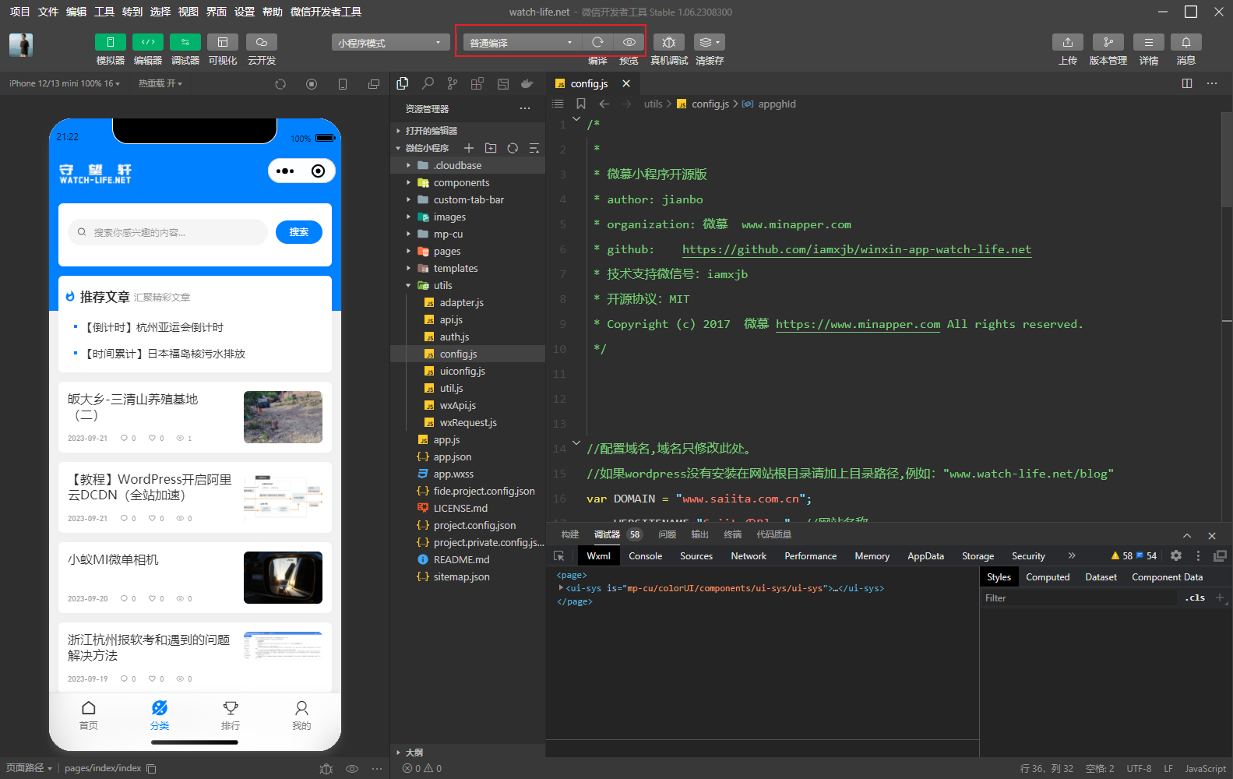Open app.json in the file tree

[452, 456]
